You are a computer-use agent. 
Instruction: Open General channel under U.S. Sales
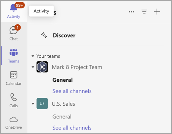tap(62, 117)
